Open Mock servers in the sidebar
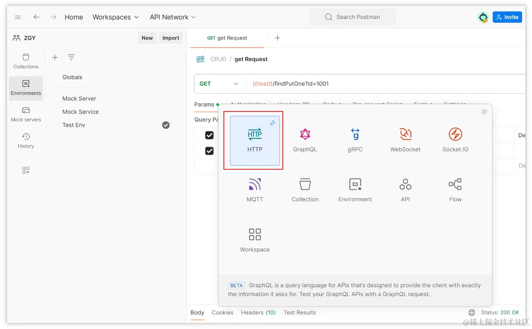The image size is (532, 329). click(x=26, y=114)
